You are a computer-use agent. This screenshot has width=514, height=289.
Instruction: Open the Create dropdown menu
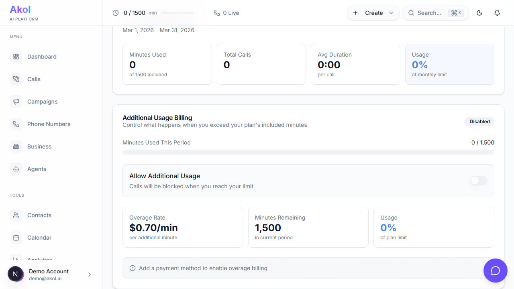click(373, 13)
